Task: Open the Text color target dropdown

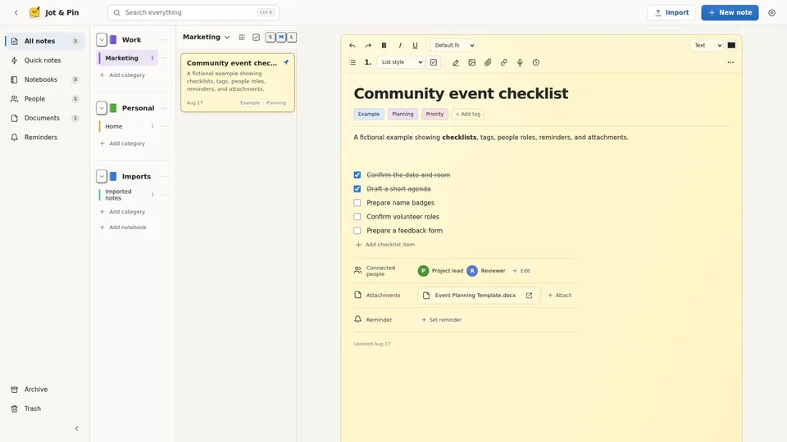Action: coord(707,45)
